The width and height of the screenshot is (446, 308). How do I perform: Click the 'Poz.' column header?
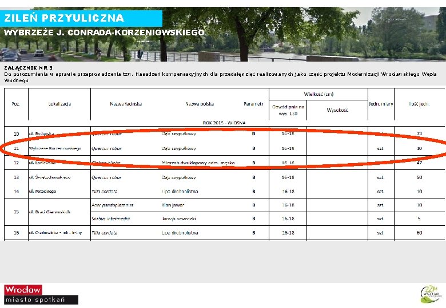(x=16, y=104)
